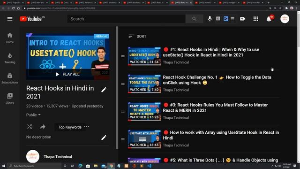
Task: Grab reorder handle for the Array UseState video
Action: [x=123, y=139]
